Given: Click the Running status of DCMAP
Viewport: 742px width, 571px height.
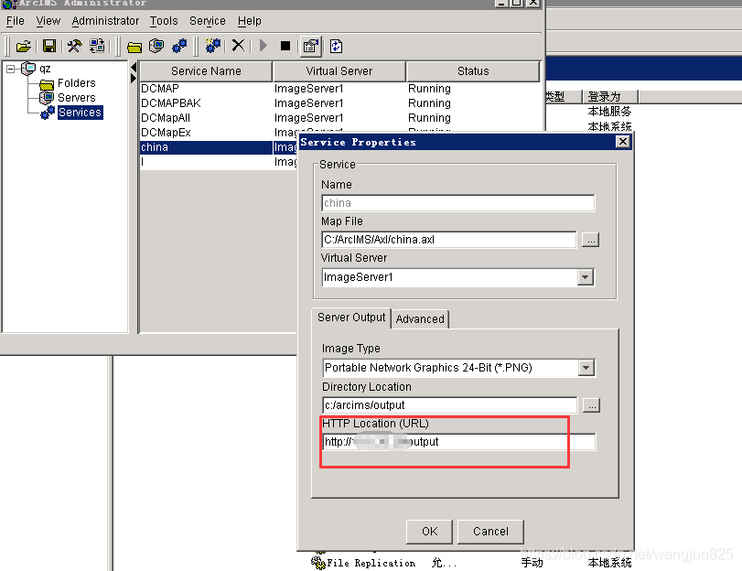Looking at the screenshot, I should point(429,89).
